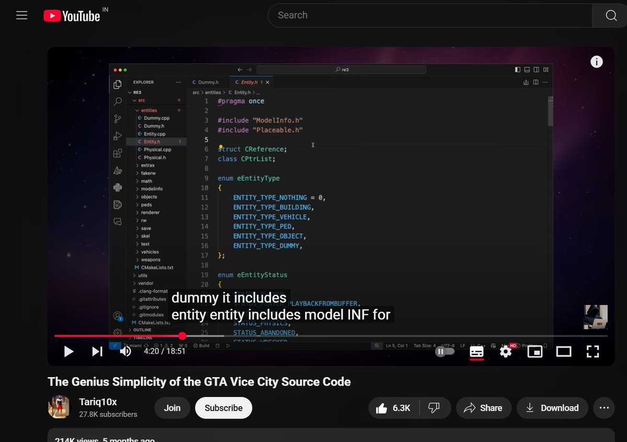Image resolution: width=627 pixels, height=442 pixels.
Task: Enable theater mode
Action: coord(563,352)
